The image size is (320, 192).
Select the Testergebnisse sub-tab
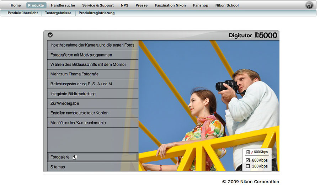point(58,13)
